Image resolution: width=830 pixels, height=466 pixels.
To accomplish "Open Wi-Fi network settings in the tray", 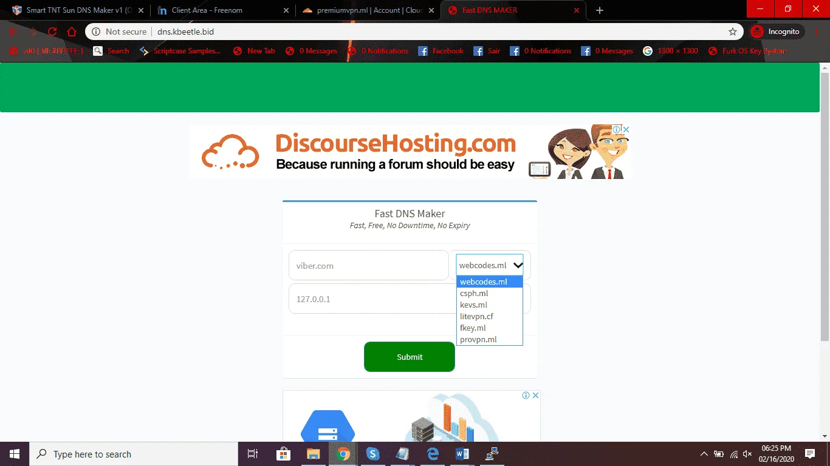I will pos(733,454).
